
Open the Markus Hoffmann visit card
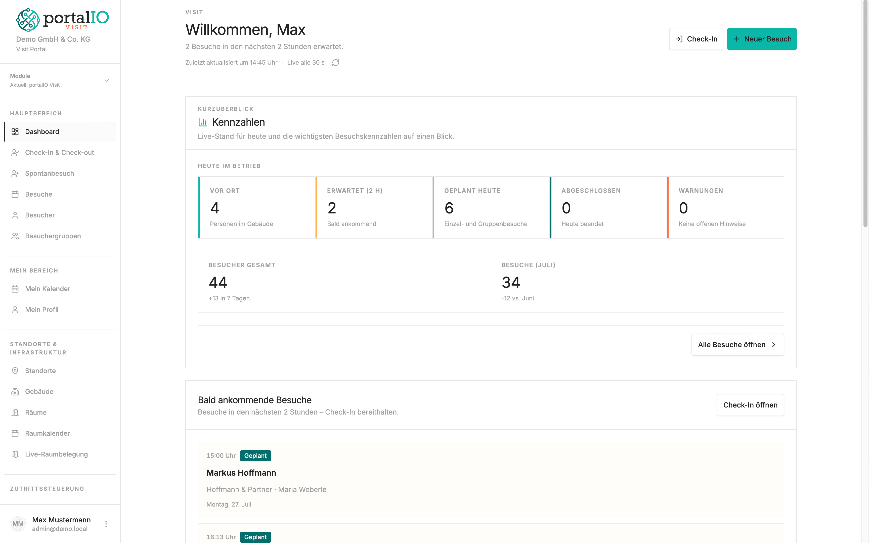491,479
